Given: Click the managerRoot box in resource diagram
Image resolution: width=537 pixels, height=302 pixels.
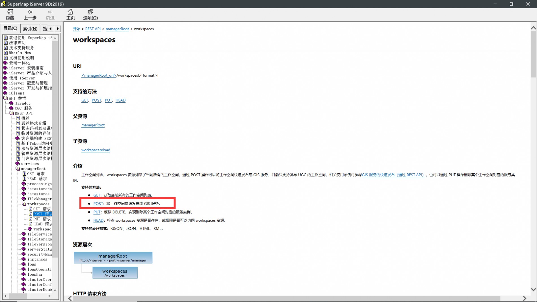Looking at the screenshot, I should click(113, 258).
